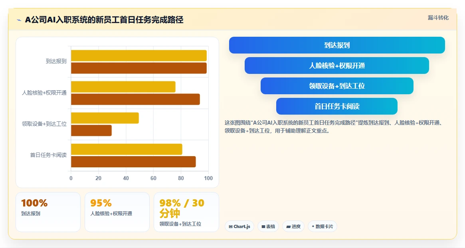Click the x-axis tick label 0
Screen dimensions: 465x248
71,178
